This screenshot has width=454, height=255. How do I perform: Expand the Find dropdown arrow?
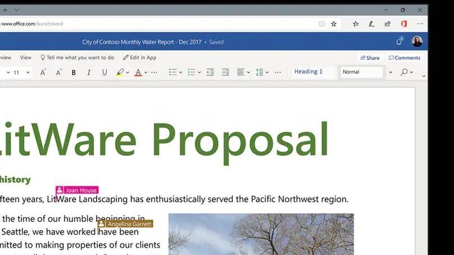click(x=411, y=72)
